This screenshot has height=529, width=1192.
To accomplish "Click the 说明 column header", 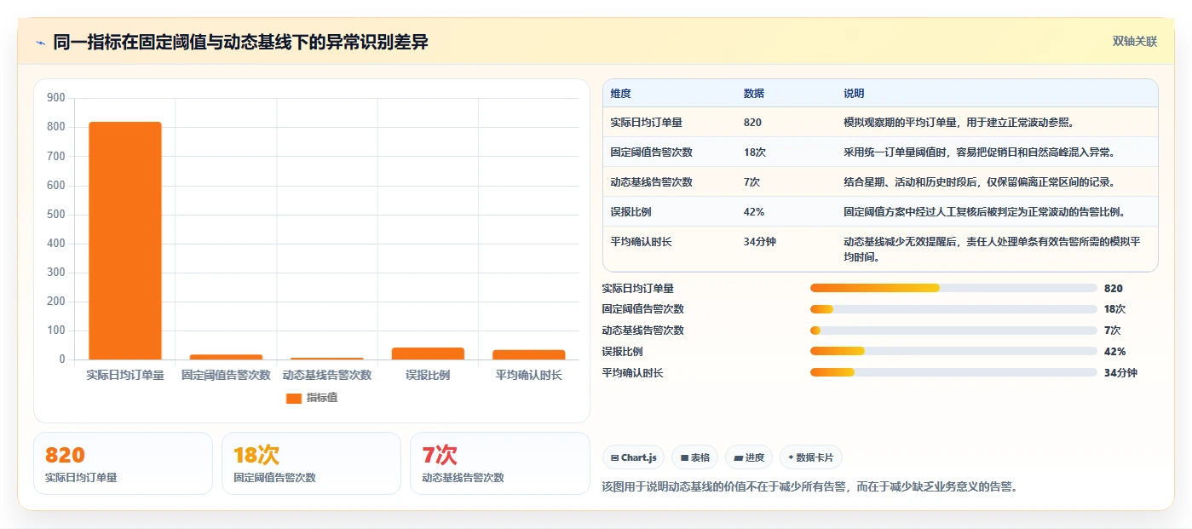I will click(854, 94).
